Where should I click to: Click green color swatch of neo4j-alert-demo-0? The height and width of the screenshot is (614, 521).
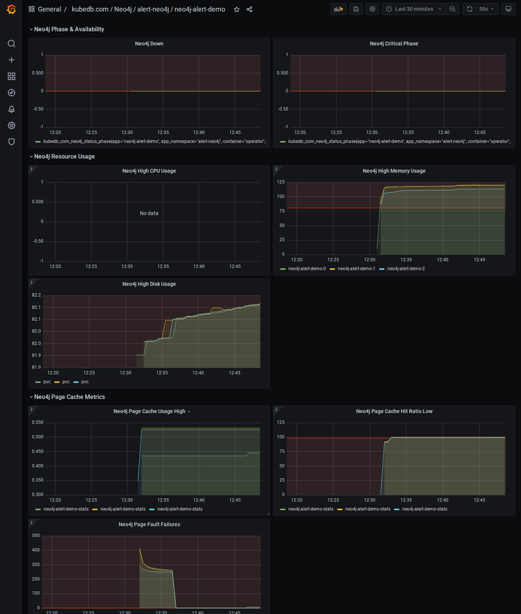click(283, 269)
